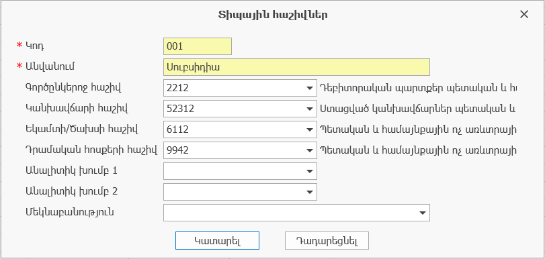Click the Դրամական հոսքերի հաշիվ label
545x259 pixels.
[x=91, y=150]
